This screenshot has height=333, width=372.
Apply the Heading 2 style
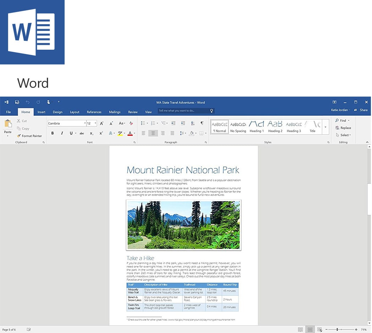[x=275, y=127]
